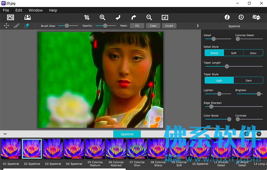
Task: Set Detail Style to Glow
Action: pos(253,53)
